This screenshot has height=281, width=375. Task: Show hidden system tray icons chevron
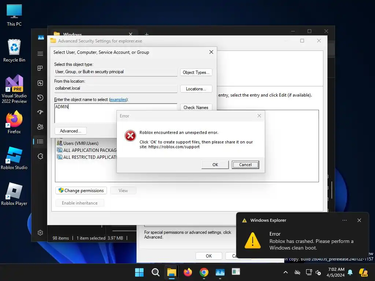point(286,272)
